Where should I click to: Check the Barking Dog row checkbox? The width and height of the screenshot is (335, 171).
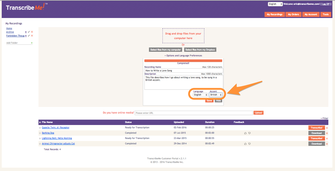click(x=40, y=133)
